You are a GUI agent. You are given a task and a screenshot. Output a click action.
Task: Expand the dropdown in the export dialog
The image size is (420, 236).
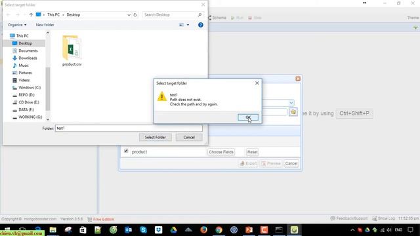291,103
